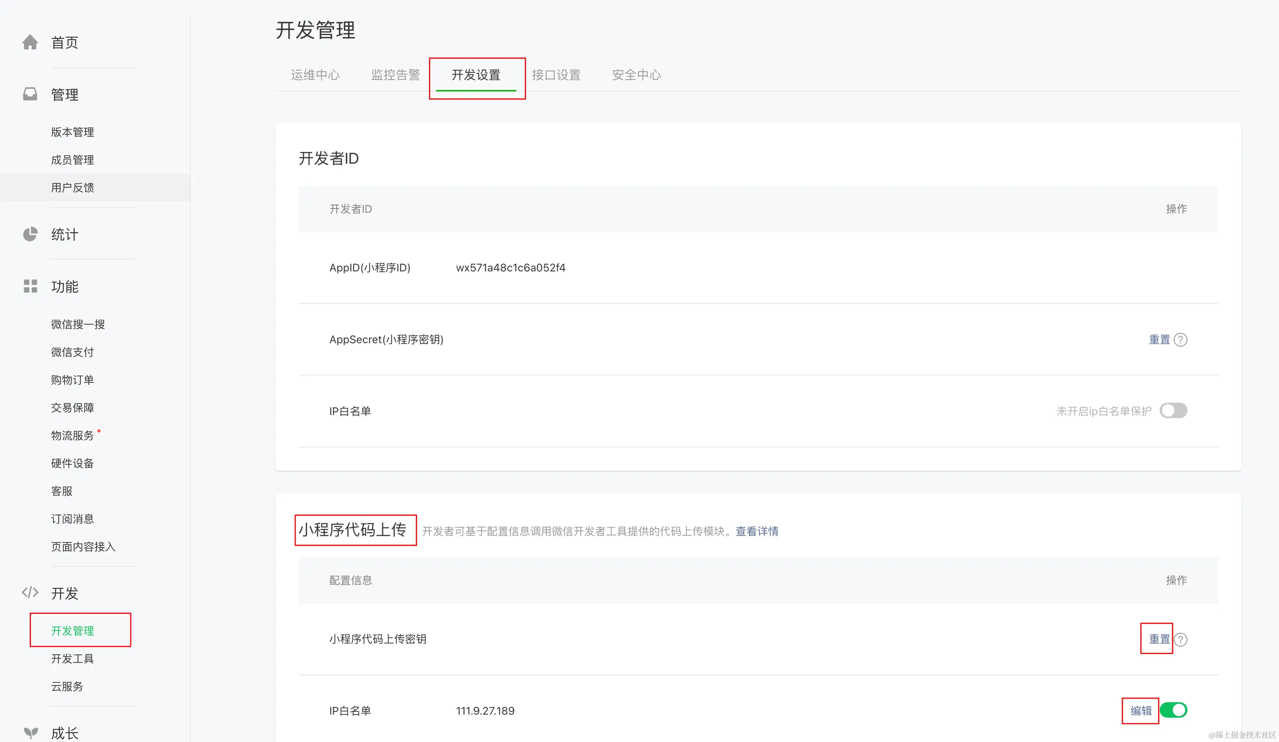Switch to the 运维中心 tab
The width and height of the screenshot is (1279, 742).
pyautogui.click(x=315, y=74)
